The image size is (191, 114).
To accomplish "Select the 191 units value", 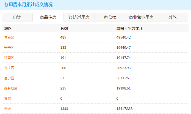I will click(x=63, y=58).
